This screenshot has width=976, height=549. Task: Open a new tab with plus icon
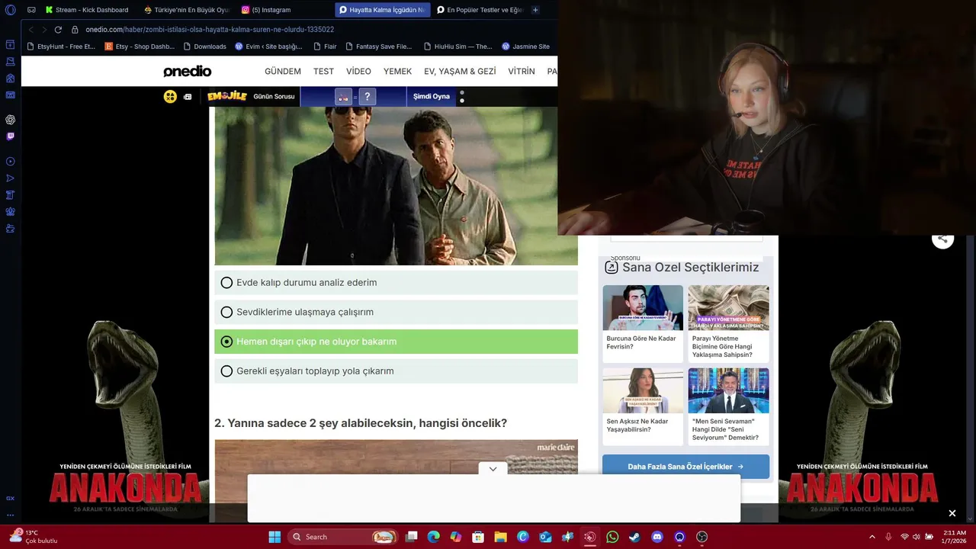click(x=535, y=10)
